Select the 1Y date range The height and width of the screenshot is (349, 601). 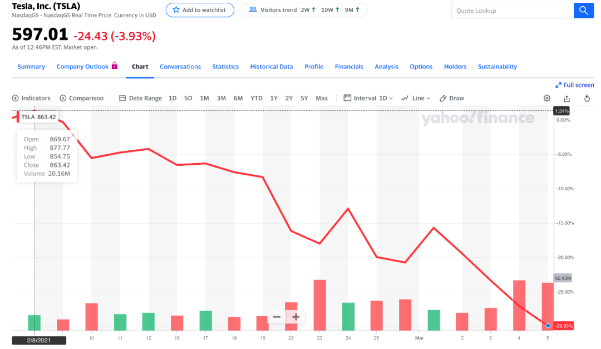[x=274, y=98]
